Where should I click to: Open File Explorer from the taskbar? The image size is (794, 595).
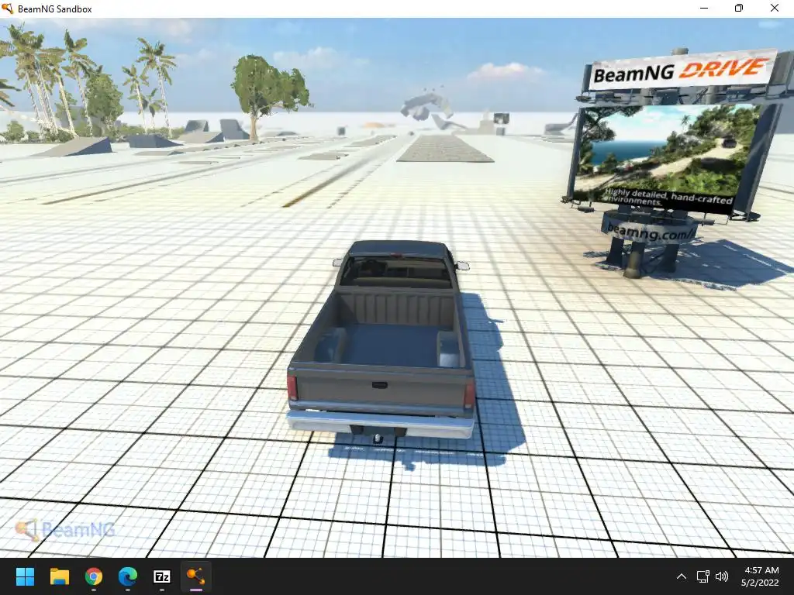tap(59, 576)
